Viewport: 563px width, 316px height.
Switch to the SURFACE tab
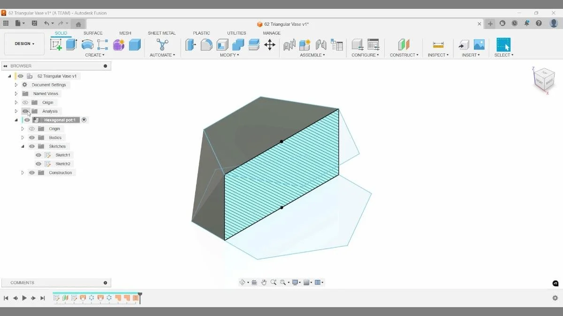click(93, 33)
